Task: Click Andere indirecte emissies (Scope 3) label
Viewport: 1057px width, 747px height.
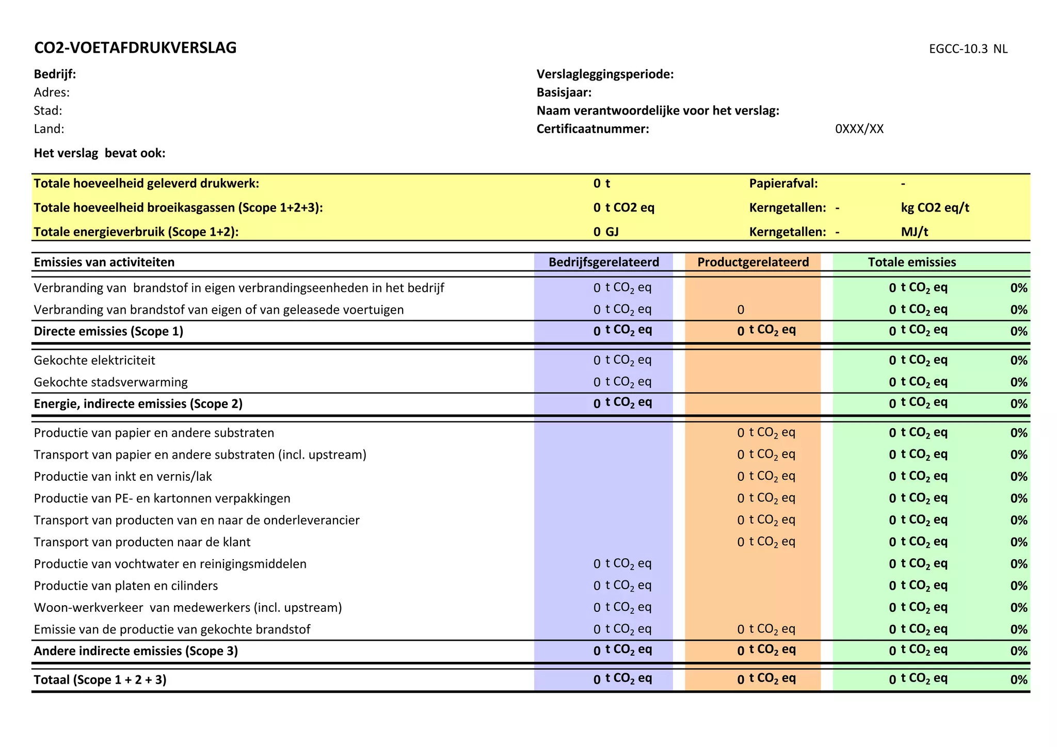Action: 136,651
